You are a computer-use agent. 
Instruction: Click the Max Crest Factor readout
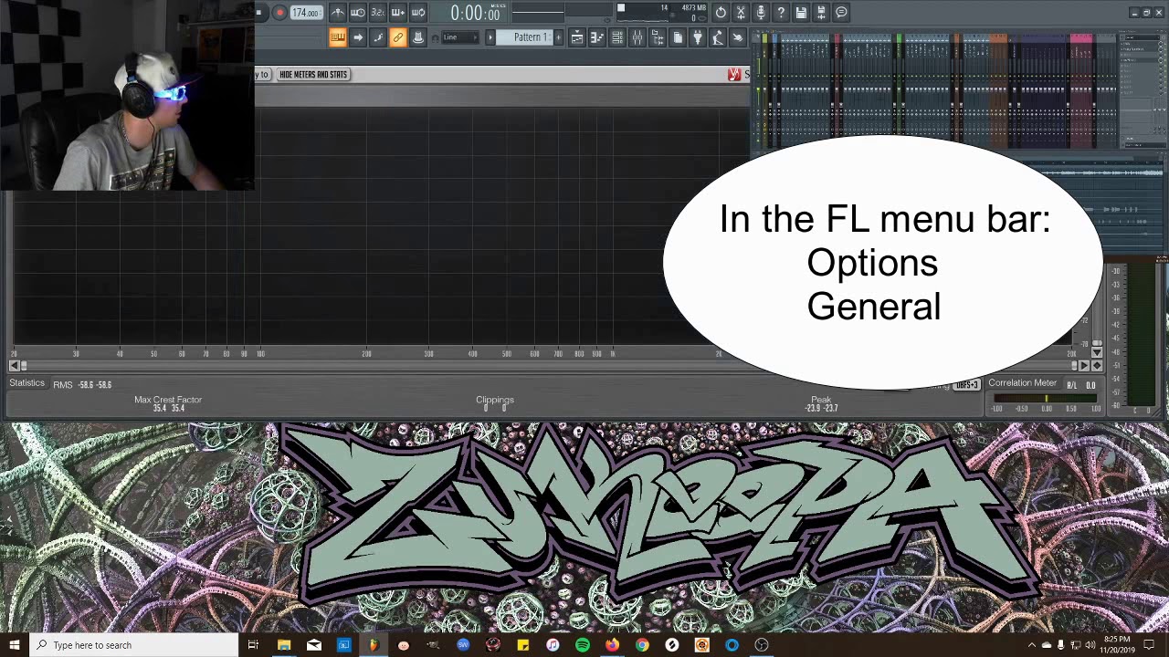(168, 403)
